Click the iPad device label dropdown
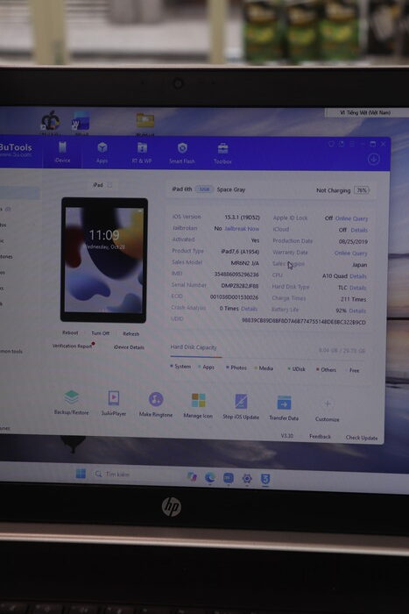Viewport: 409px width, 614px height. point(102,185)
